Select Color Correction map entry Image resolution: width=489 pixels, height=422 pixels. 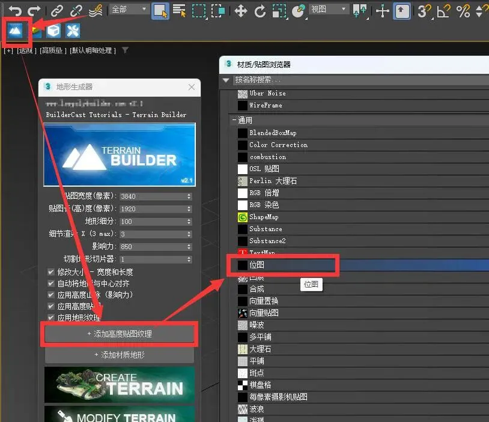coord(362,145)
